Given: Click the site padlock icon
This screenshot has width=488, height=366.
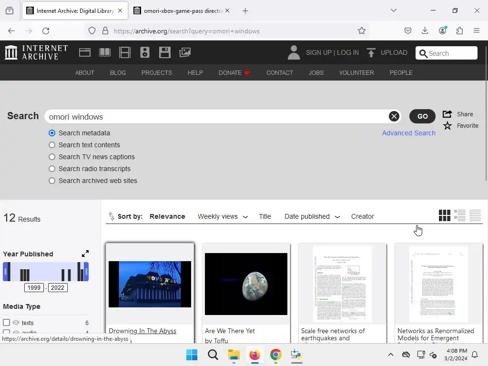Looking at the screenshot, I should (105, 31).
